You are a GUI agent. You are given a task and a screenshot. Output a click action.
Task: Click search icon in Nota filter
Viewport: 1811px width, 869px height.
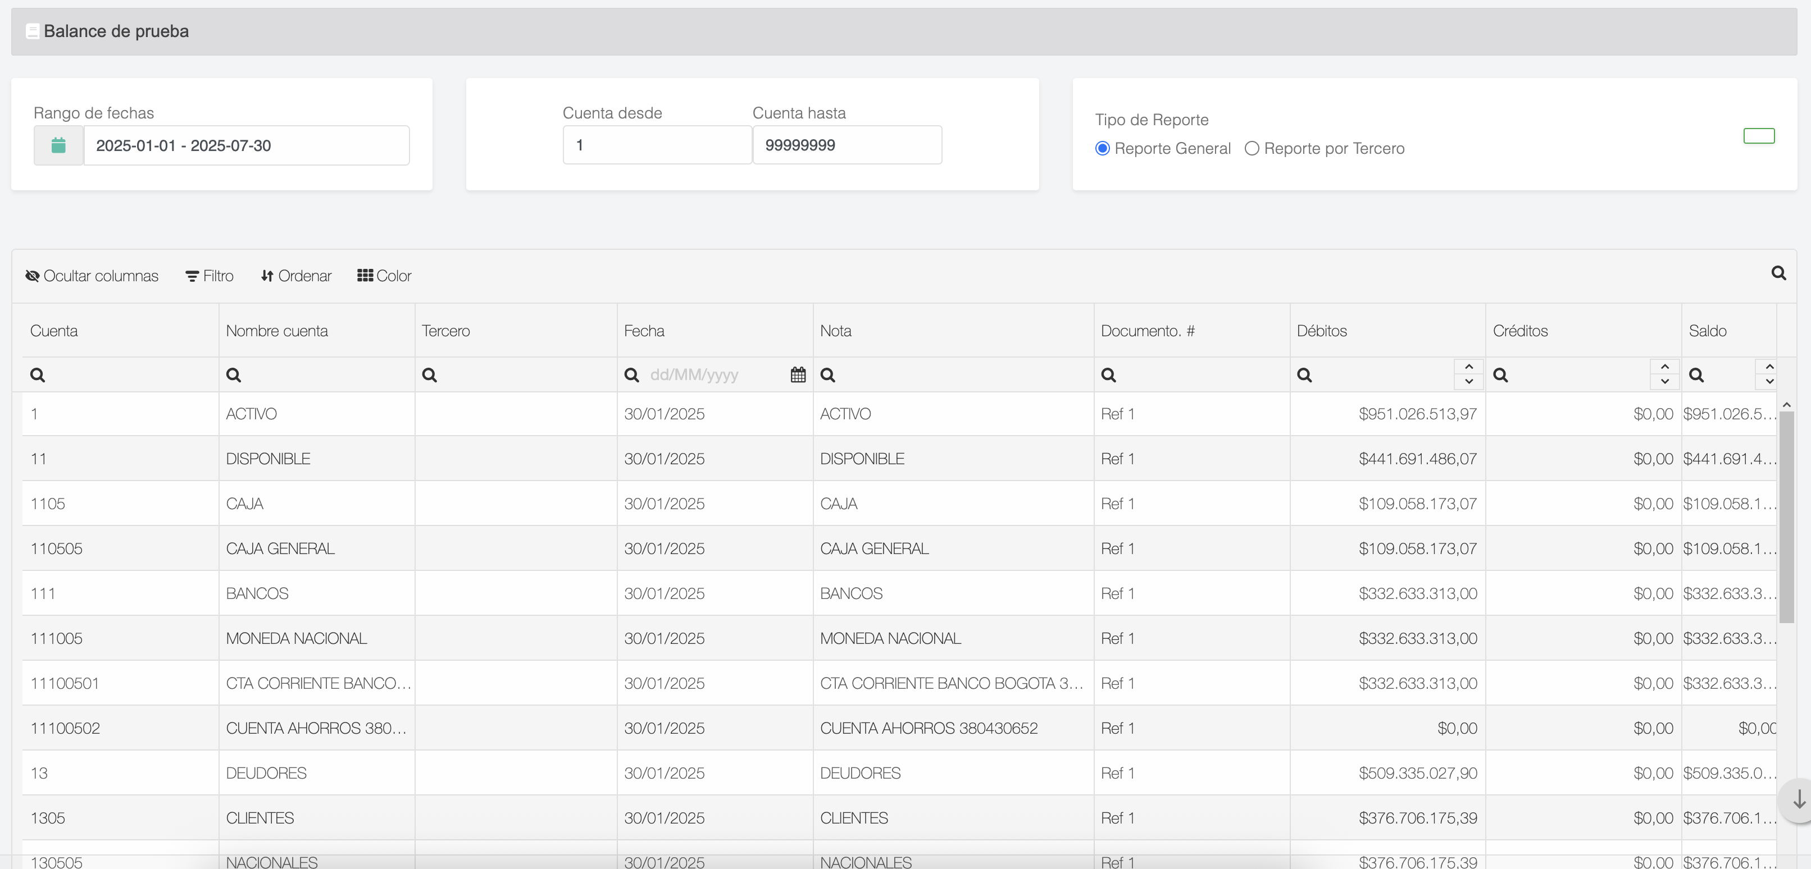(x=827, y=375)
